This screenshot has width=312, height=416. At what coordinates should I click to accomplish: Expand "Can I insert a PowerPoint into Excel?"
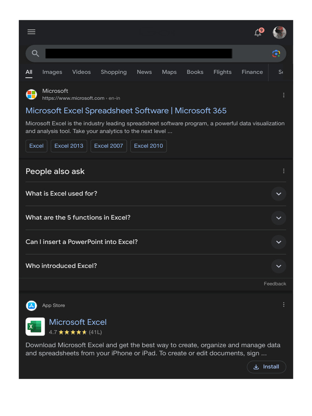coord(278,242)
